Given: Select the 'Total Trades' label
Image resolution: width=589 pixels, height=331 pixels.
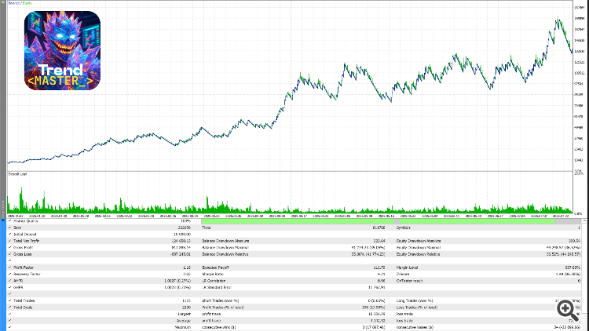Looking at the screenshot, I should pyautogui.click(x=24, y=300).
